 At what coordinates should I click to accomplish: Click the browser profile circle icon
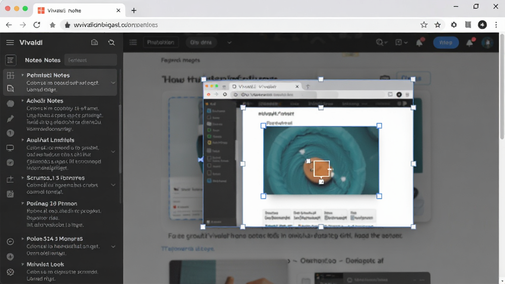point(482,25)
